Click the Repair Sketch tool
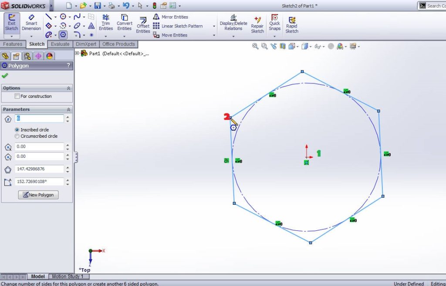Viewport: 446px width, 286px height. [x=257, y=25]
